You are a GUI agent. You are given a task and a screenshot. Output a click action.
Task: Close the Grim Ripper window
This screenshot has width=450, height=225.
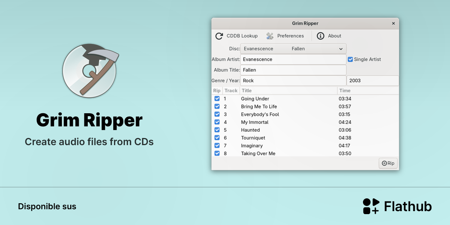[393, 23]
